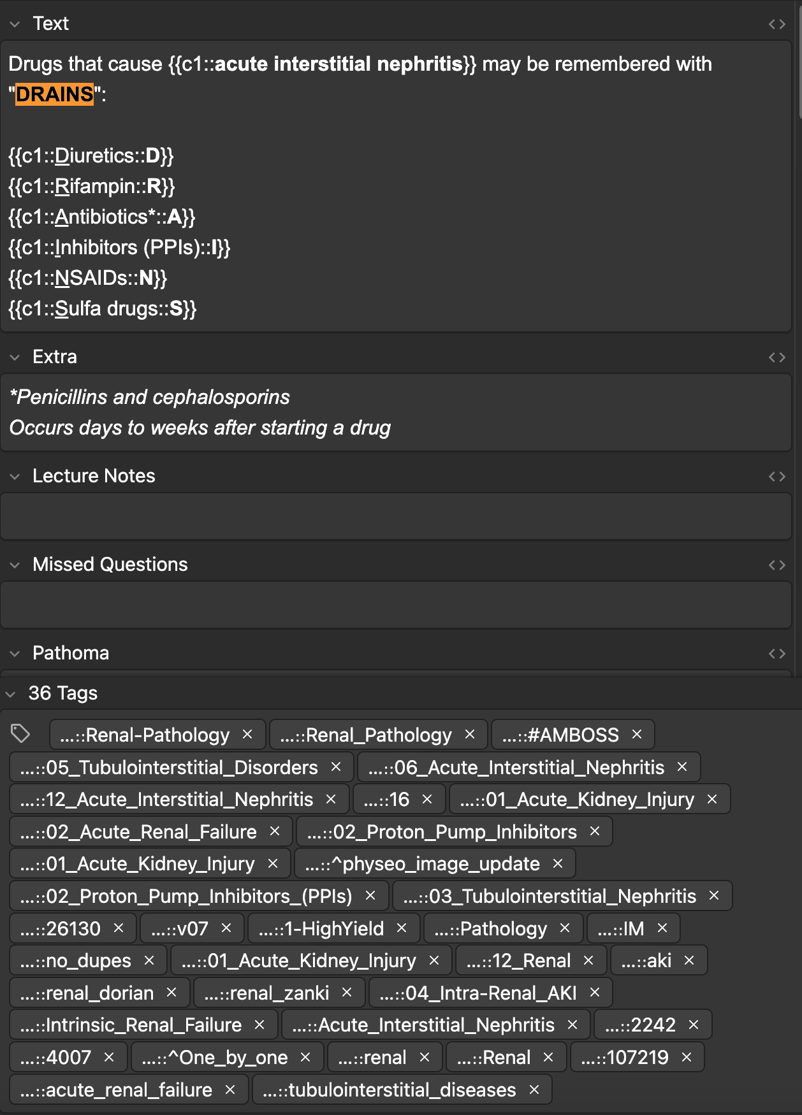Click inside the empty Lecture Notes field
This screenshot has height=1115, width=802.
(395, 516)
